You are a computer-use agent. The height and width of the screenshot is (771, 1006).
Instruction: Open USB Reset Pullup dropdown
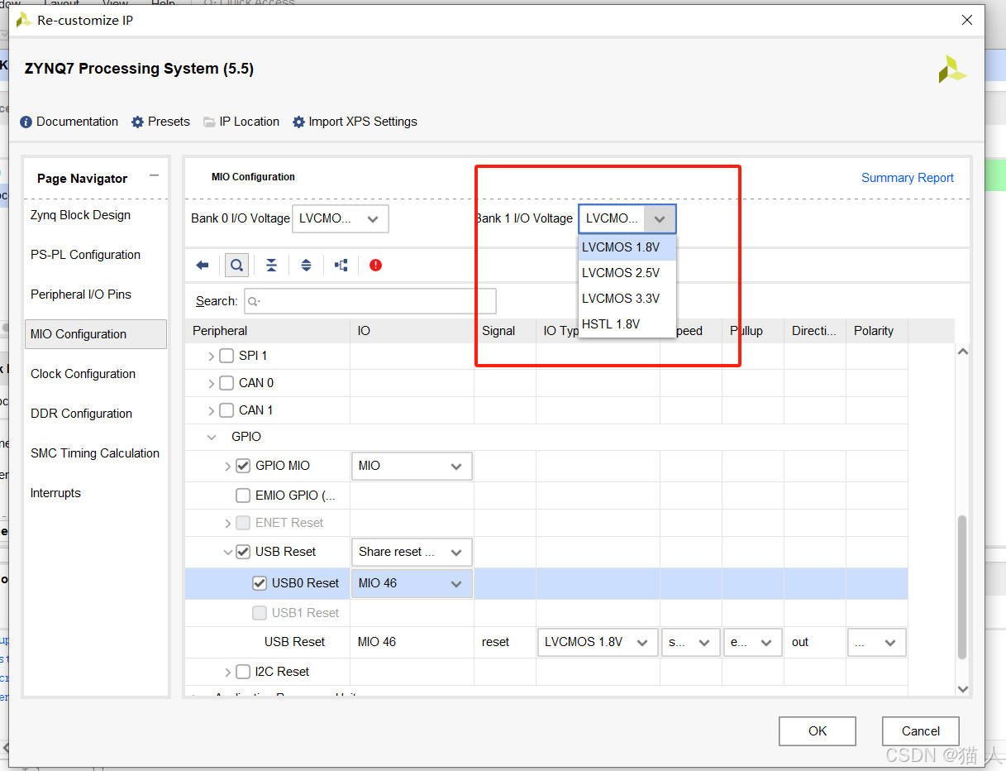[753, 642]
